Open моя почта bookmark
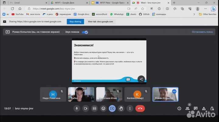 point(33,14)
